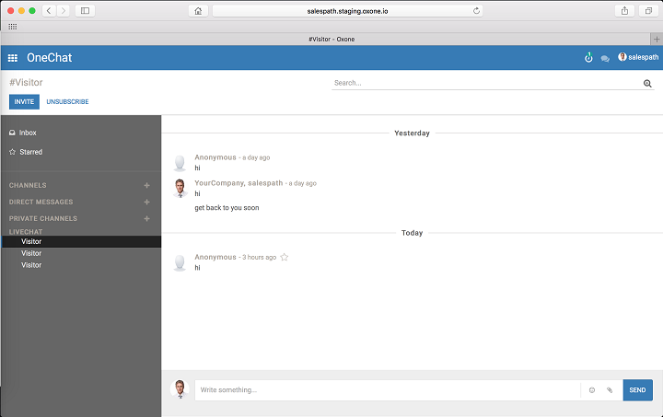Click the browser home icon
This screenshot has height=417, width=663.
198,11
